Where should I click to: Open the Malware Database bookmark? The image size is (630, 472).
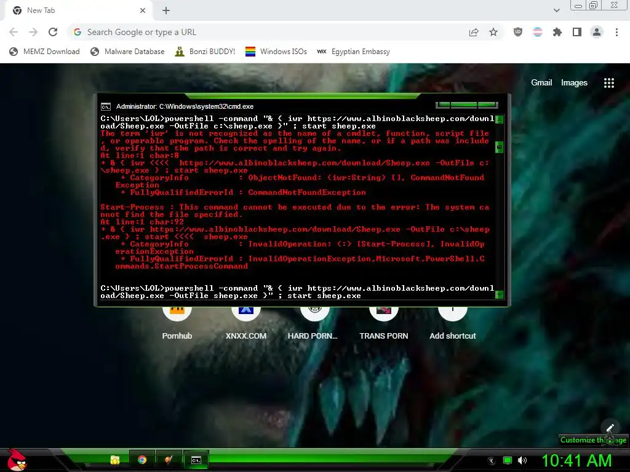pyautogui.click(x=127, y=52)
